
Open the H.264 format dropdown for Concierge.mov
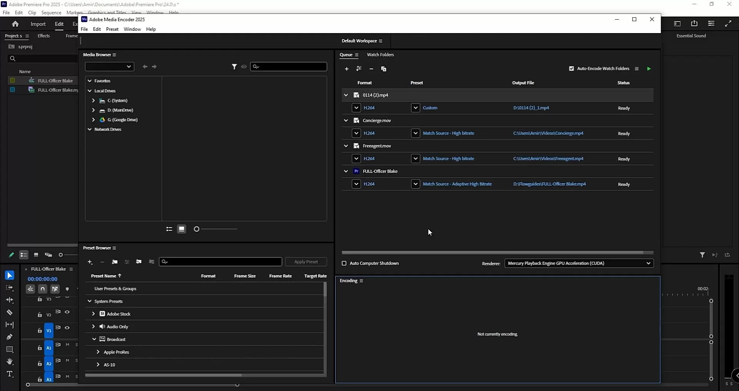[x=356, y=133]
